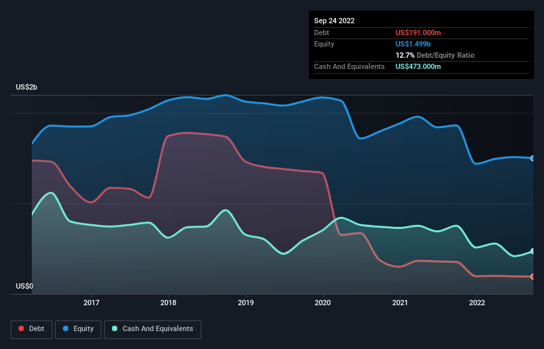Click the 2018 axis label
Image resolution: width=544 pixels, height=349 pixels.
[168, 303]
